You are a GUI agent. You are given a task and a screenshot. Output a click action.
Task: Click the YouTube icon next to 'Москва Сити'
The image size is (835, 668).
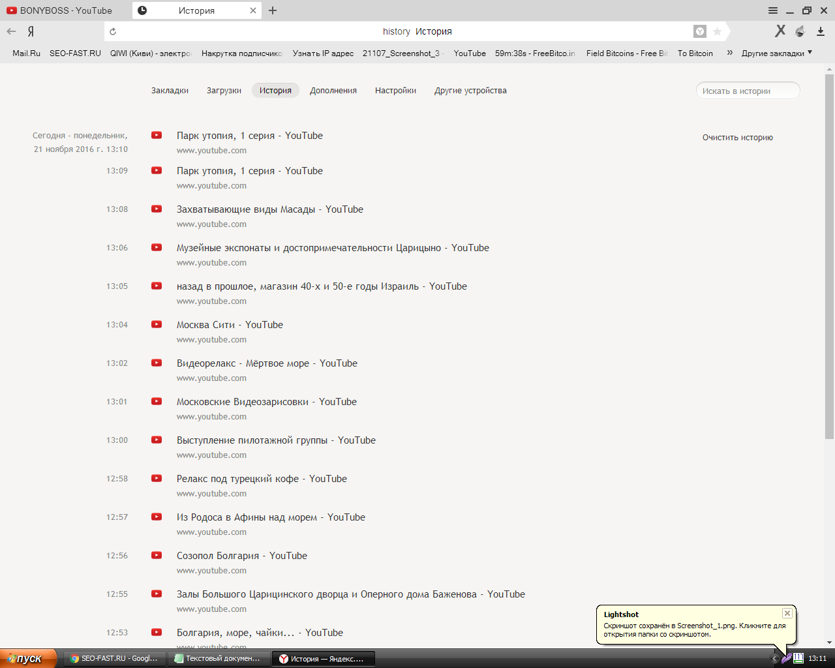157,324
